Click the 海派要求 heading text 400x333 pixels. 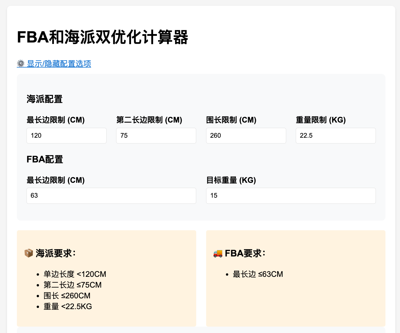point(56,253)
